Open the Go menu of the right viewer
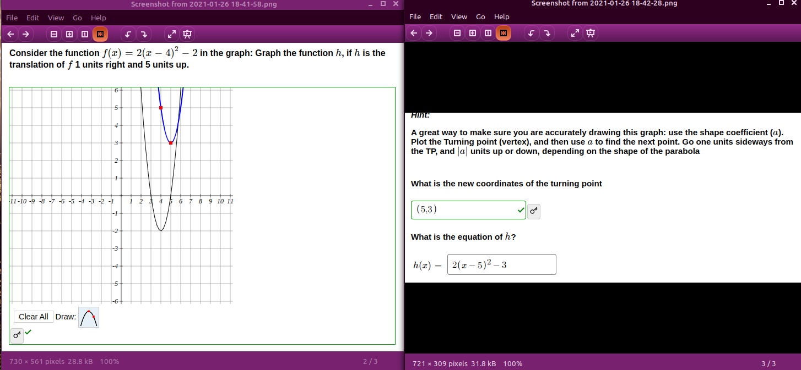Viewport: 801px width, 370px height. [x=480, y=16]
